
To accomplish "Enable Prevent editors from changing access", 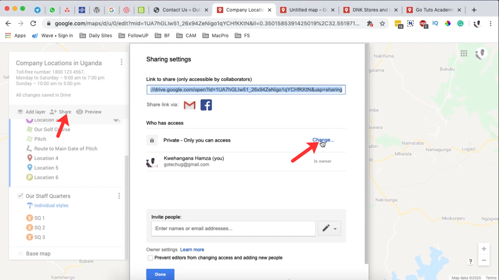I will [x=150, y=258].
